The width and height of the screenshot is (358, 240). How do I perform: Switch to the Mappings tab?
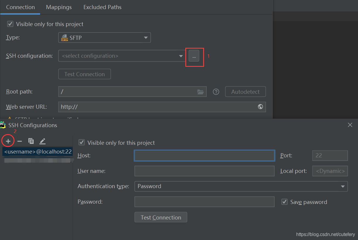(x=59, y=7)
